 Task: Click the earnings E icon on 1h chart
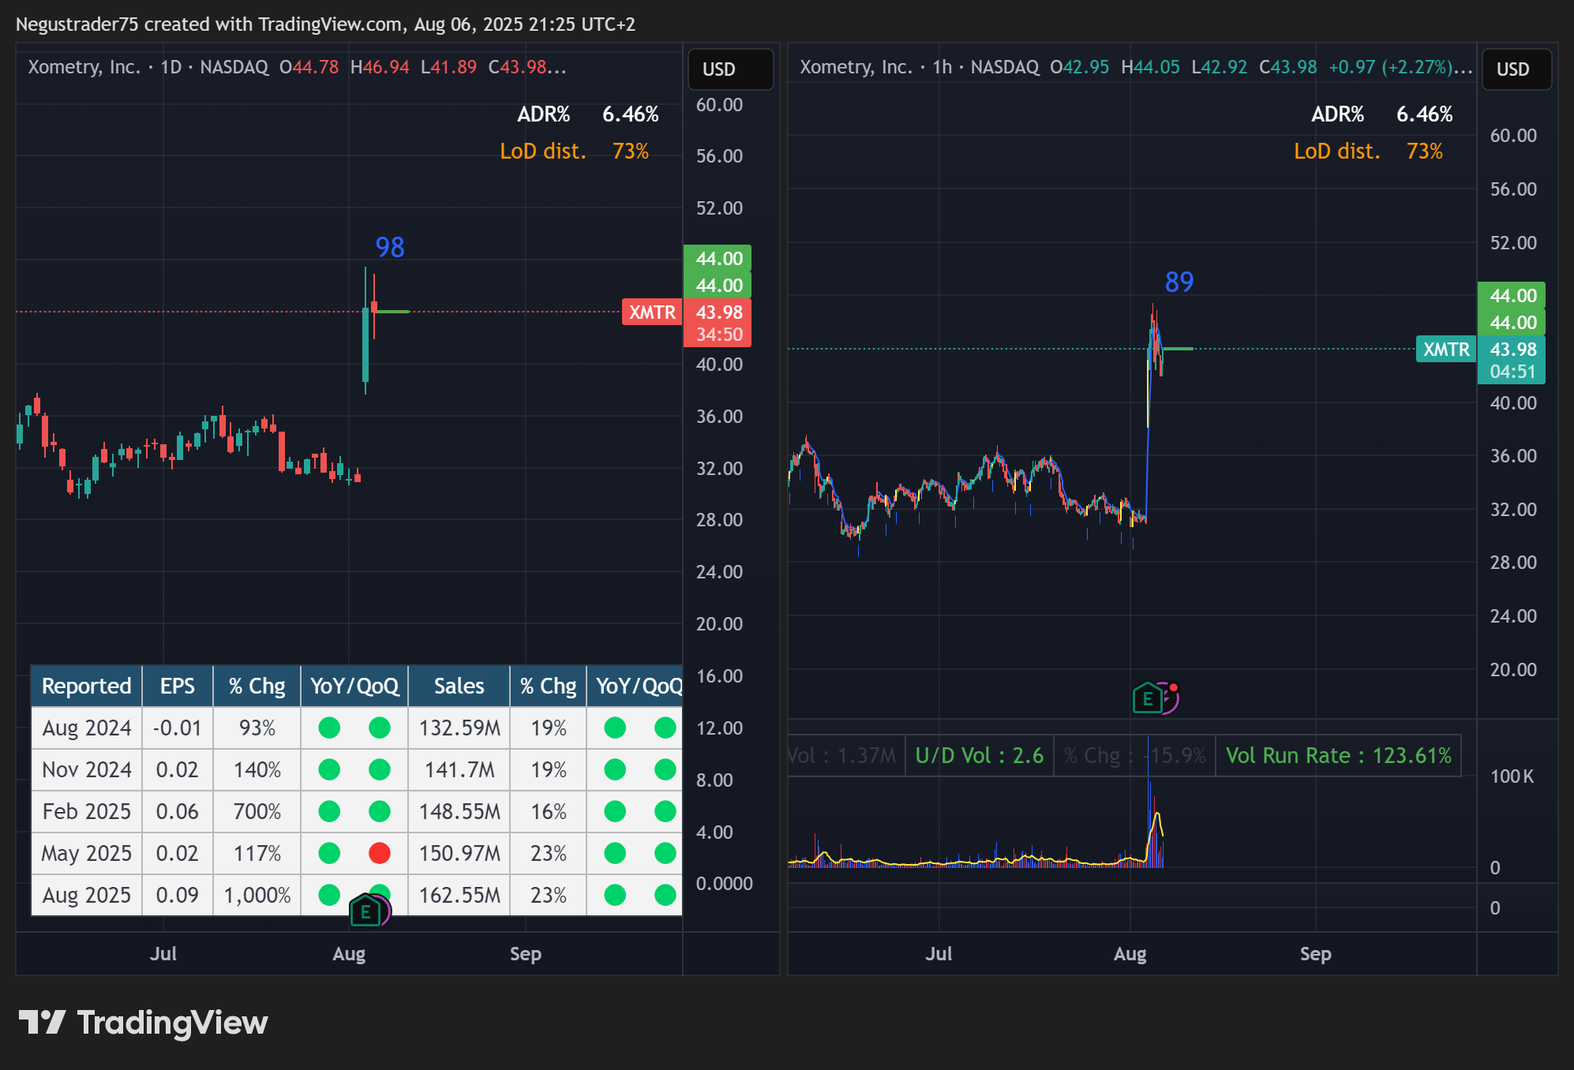1148,698
